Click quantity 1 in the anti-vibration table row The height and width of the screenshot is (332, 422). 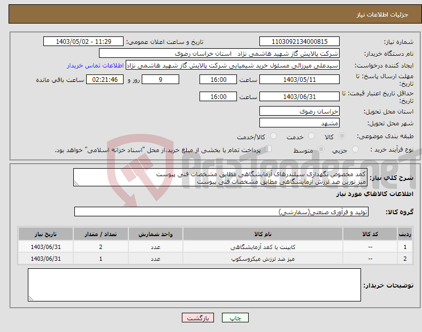101,259
